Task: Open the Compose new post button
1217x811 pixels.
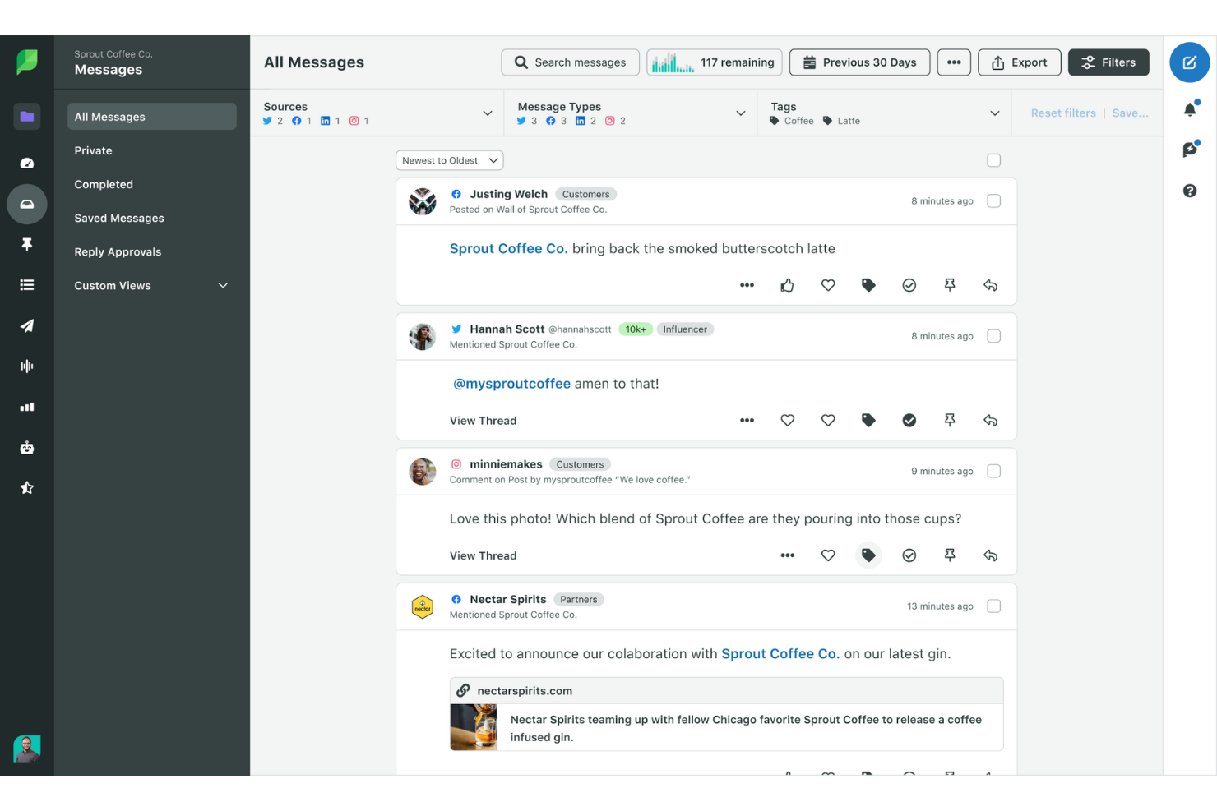Action: [1189, 62]
